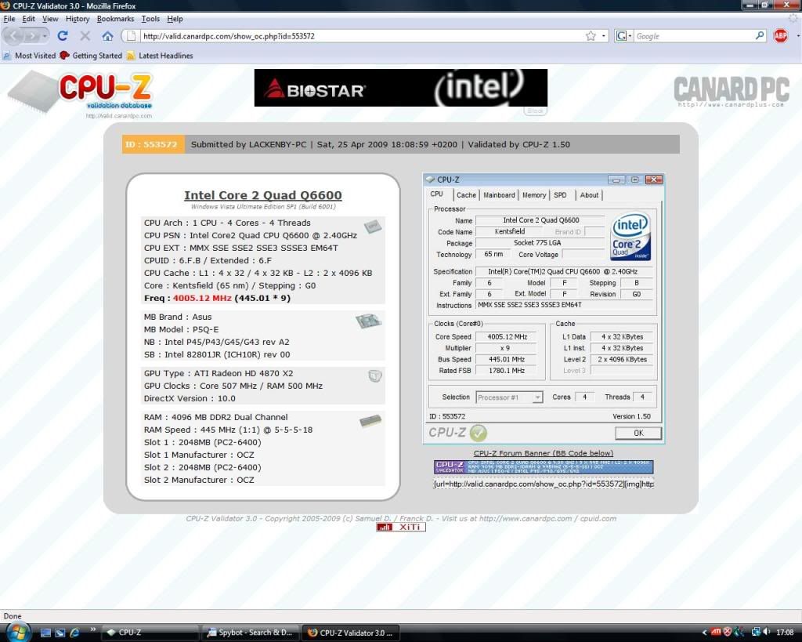Click the system clock showing 17:08
802x642 pixels.
click(x=785, y=633)
